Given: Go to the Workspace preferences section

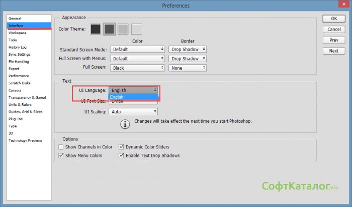Looking at the screenshot, I should [x=18, y=33].
